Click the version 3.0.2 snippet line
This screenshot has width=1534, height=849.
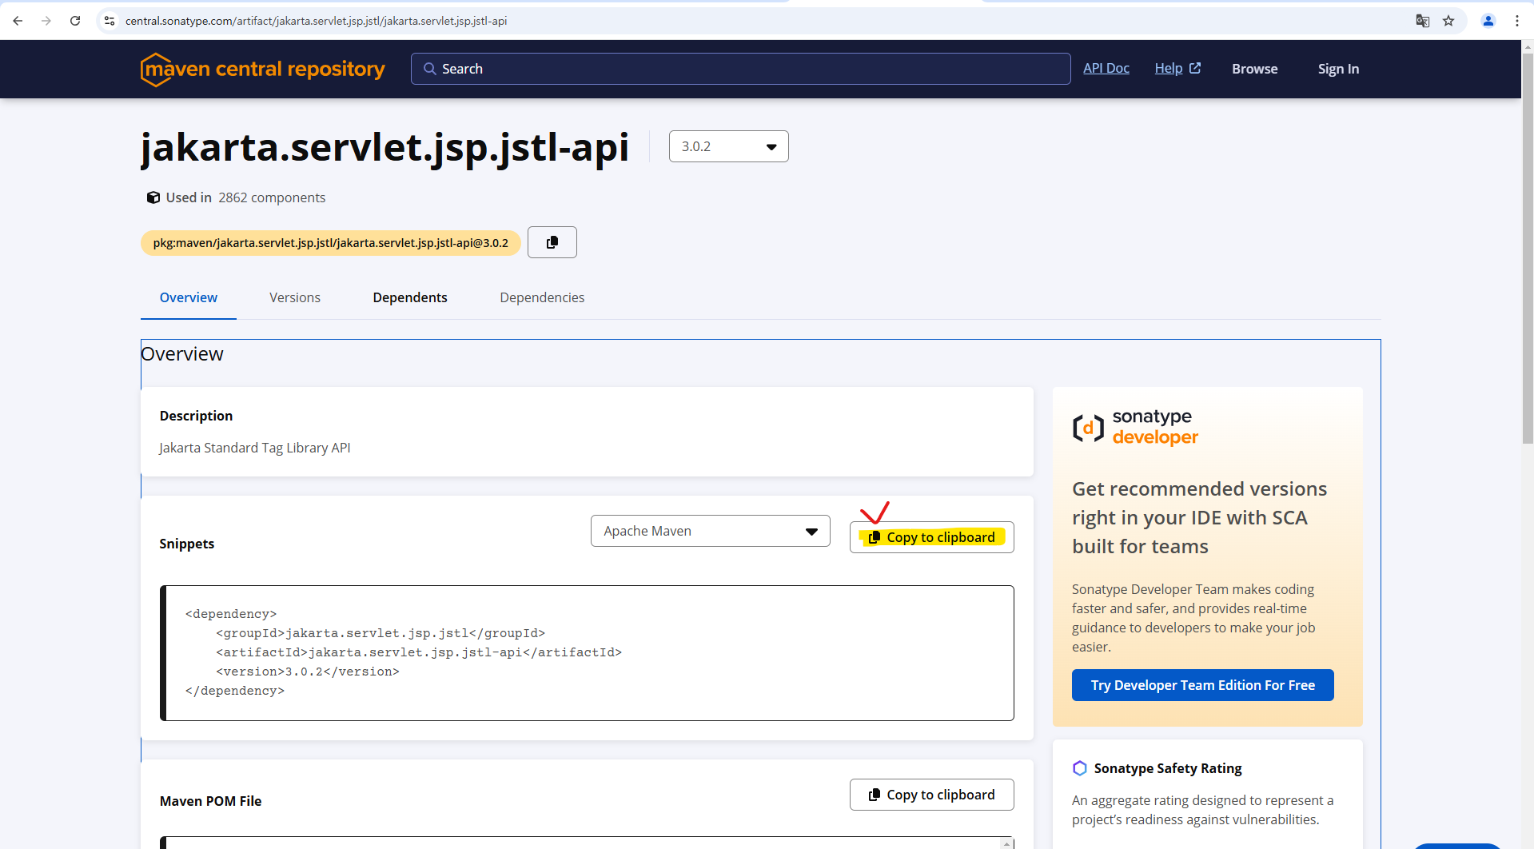(x=308, y=672)
